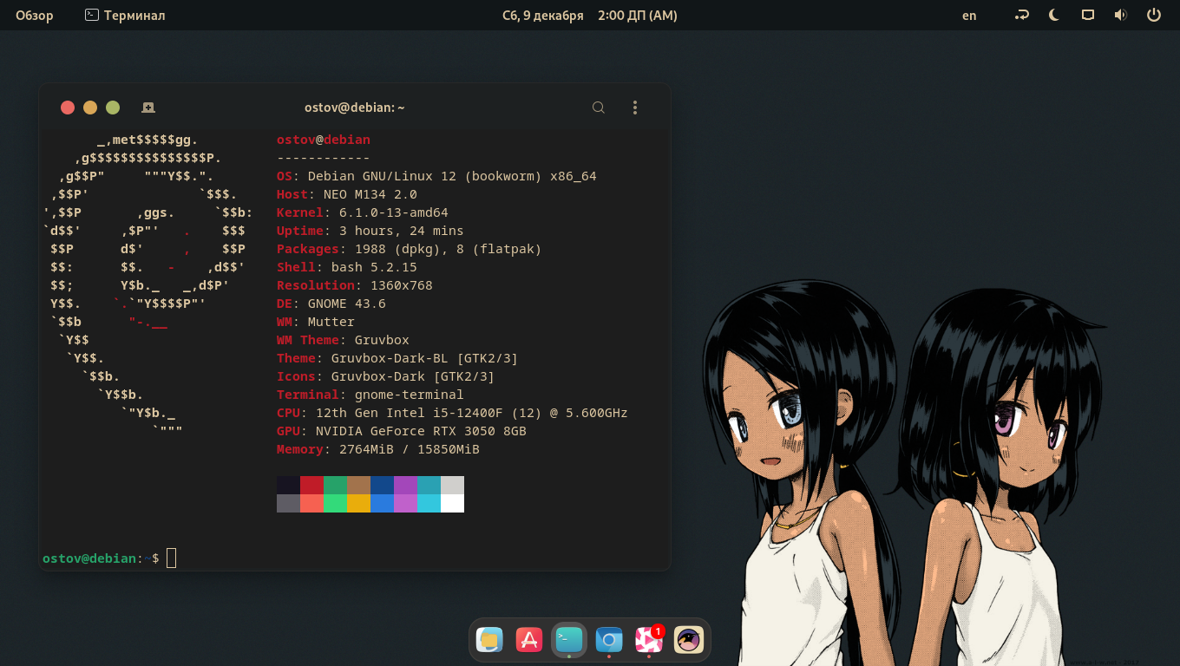Click the Debian swirl ASCII art logo
Viewport: 1180px width, 666px height.
(147, 285)
